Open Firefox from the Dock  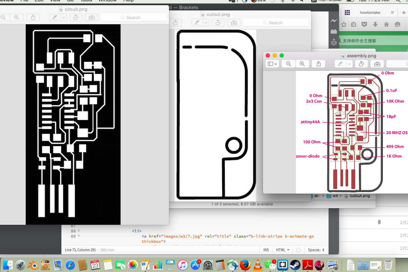tap(245, 265)
